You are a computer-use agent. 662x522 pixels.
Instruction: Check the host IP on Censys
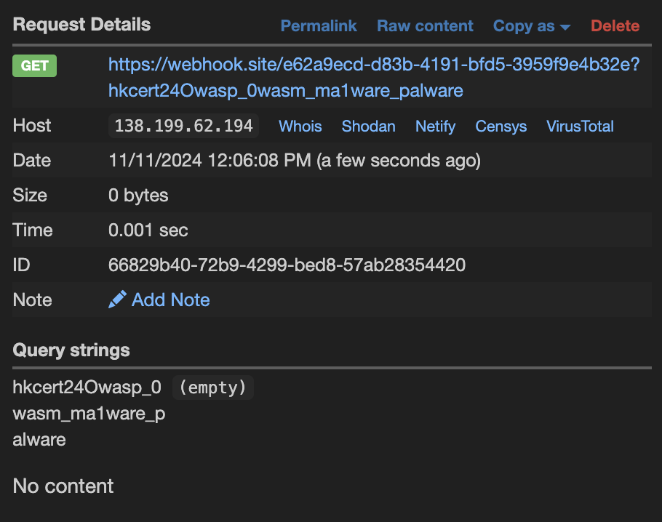click(501, 127)
